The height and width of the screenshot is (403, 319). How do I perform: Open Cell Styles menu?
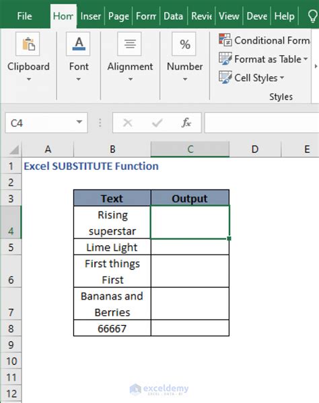point(251,78)
